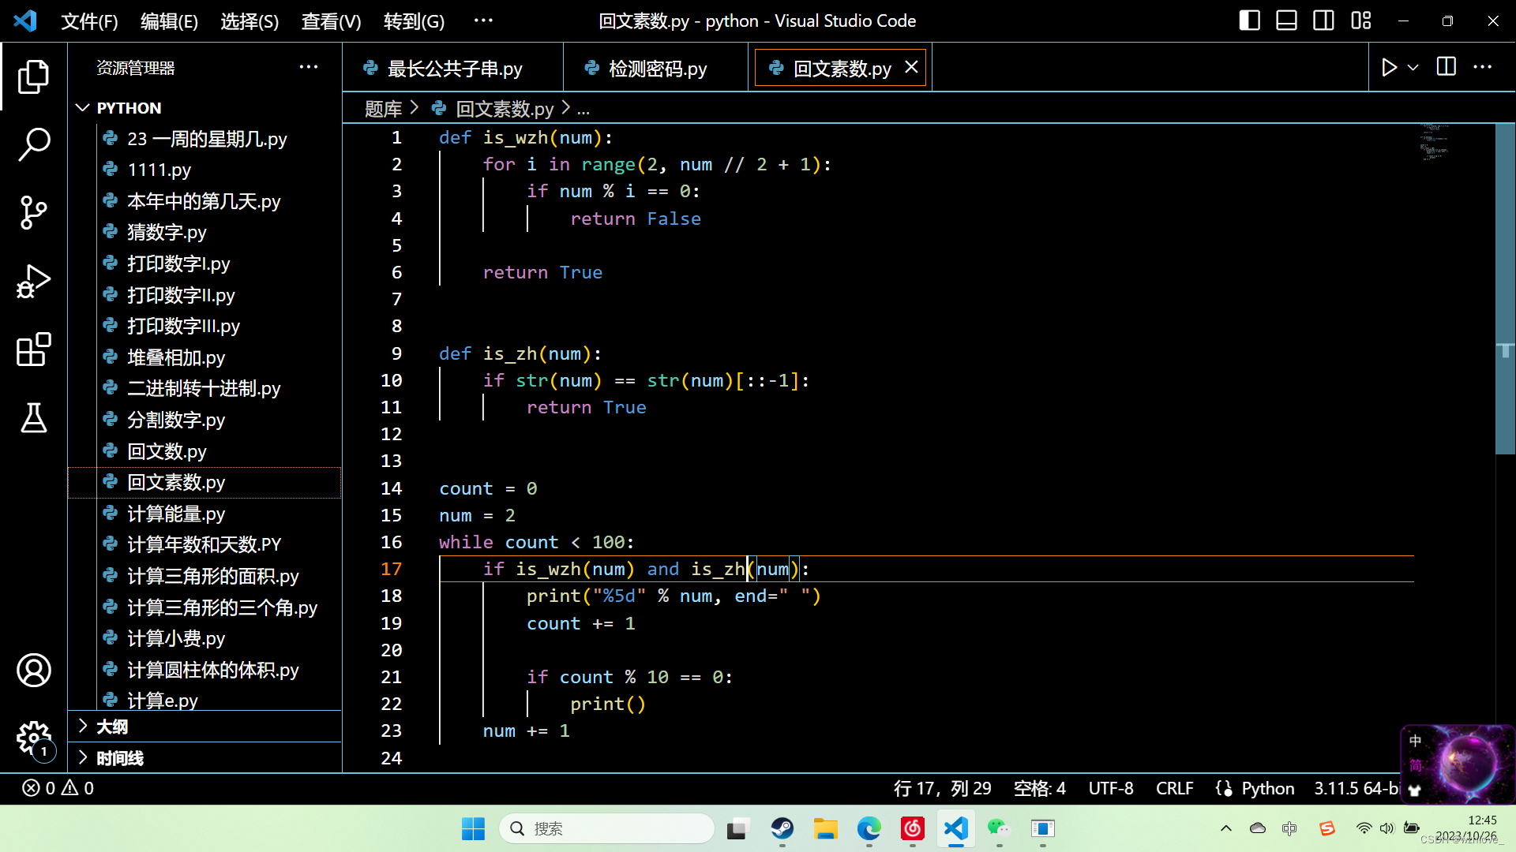Open 二进制转十进制.py in the file tree
This screenshot has width=1516, height=852.
point(204,388)
